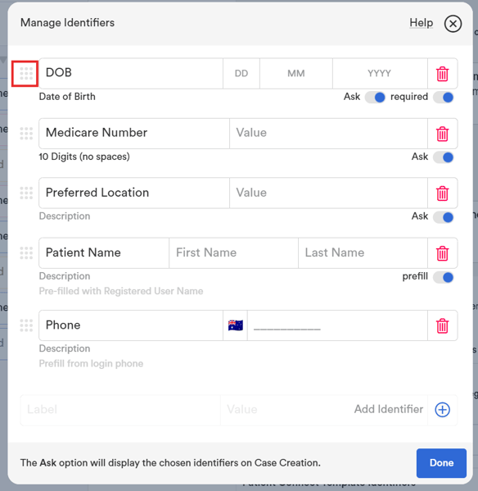This screenshot has width=478, height=491.
Task: Close the Manage Identifiers dialog
Action: (x=453, y=24)
